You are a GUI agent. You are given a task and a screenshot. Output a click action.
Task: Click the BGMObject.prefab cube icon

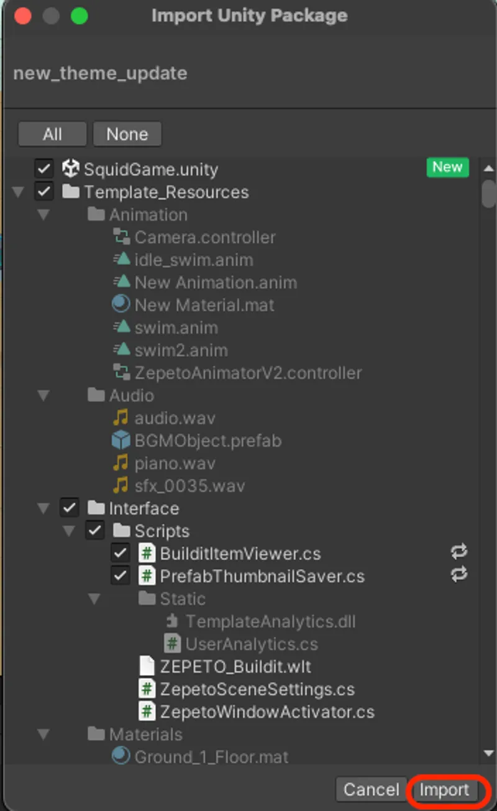tap(122, 441)
